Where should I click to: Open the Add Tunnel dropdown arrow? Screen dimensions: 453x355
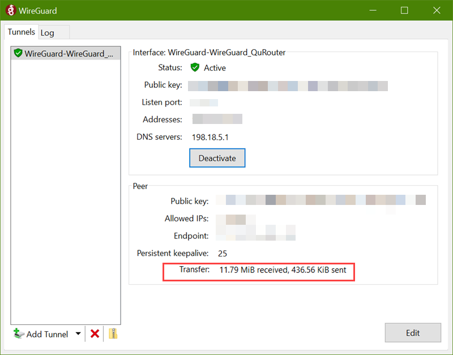pyautogui.click(x=78, y=333)
